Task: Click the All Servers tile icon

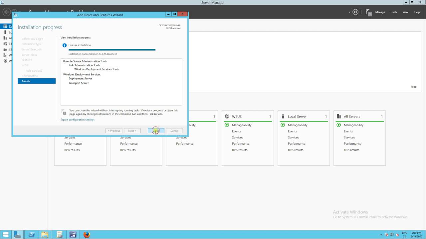Action: (x=339, y=117)
